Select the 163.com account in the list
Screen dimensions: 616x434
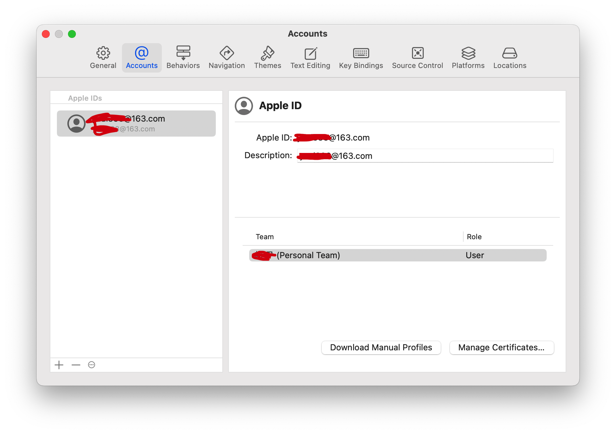(136, 124)
